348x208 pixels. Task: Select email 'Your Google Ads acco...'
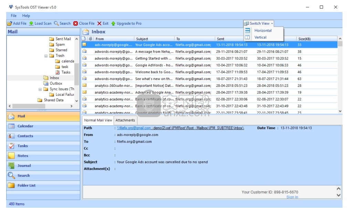click(210, 45)
